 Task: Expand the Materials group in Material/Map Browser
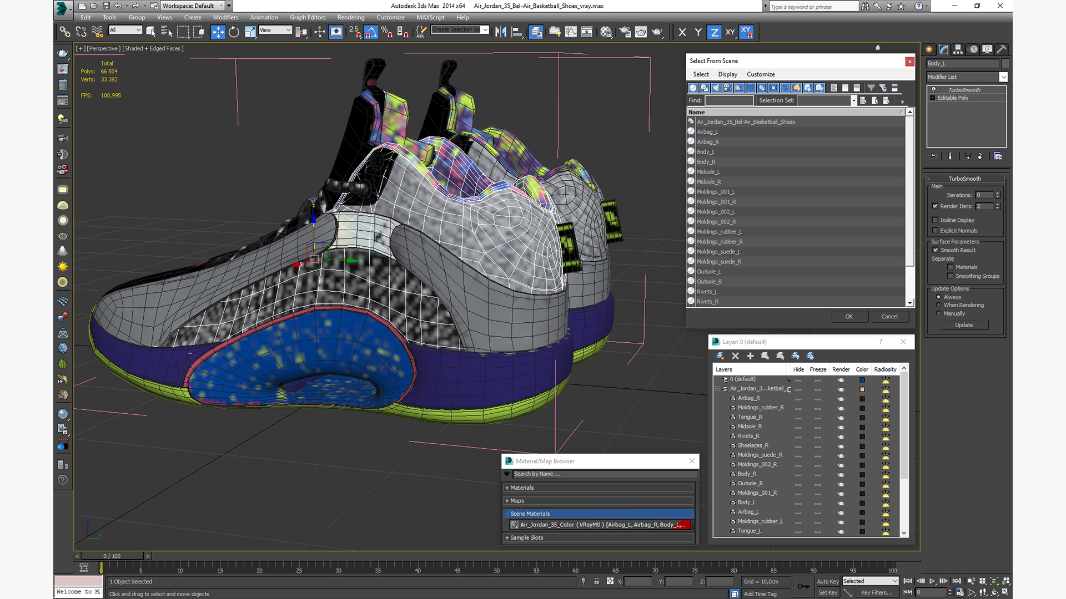(599, 488)
